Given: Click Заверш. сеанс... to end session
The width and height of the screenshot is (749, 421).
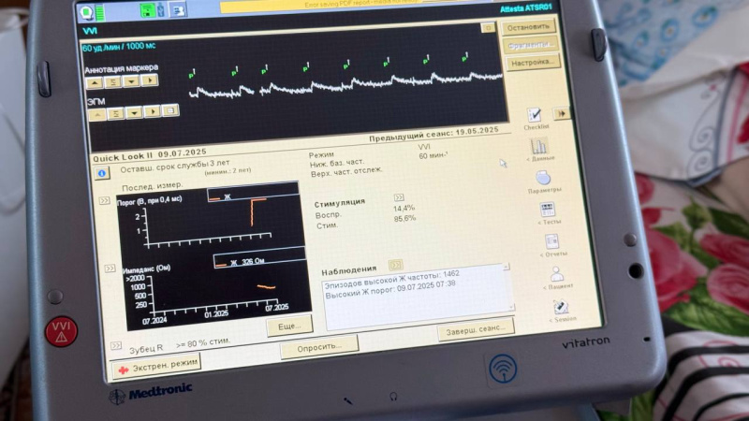Looking at the screenshot, I should (476, 328).
